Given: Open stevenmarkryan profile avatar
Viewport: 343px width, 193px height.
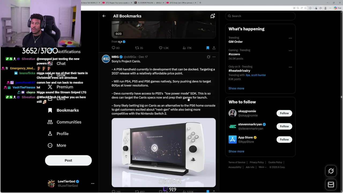Looking at the screenshot, I should coord(233,126).
